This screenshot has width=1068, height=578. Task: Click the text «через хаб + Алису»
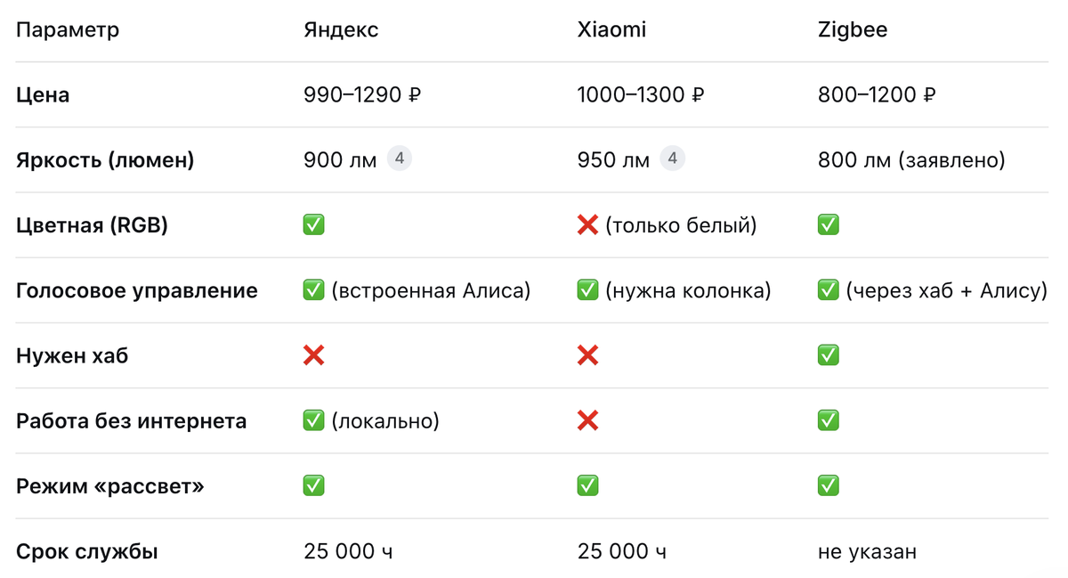tap(946, 290)
